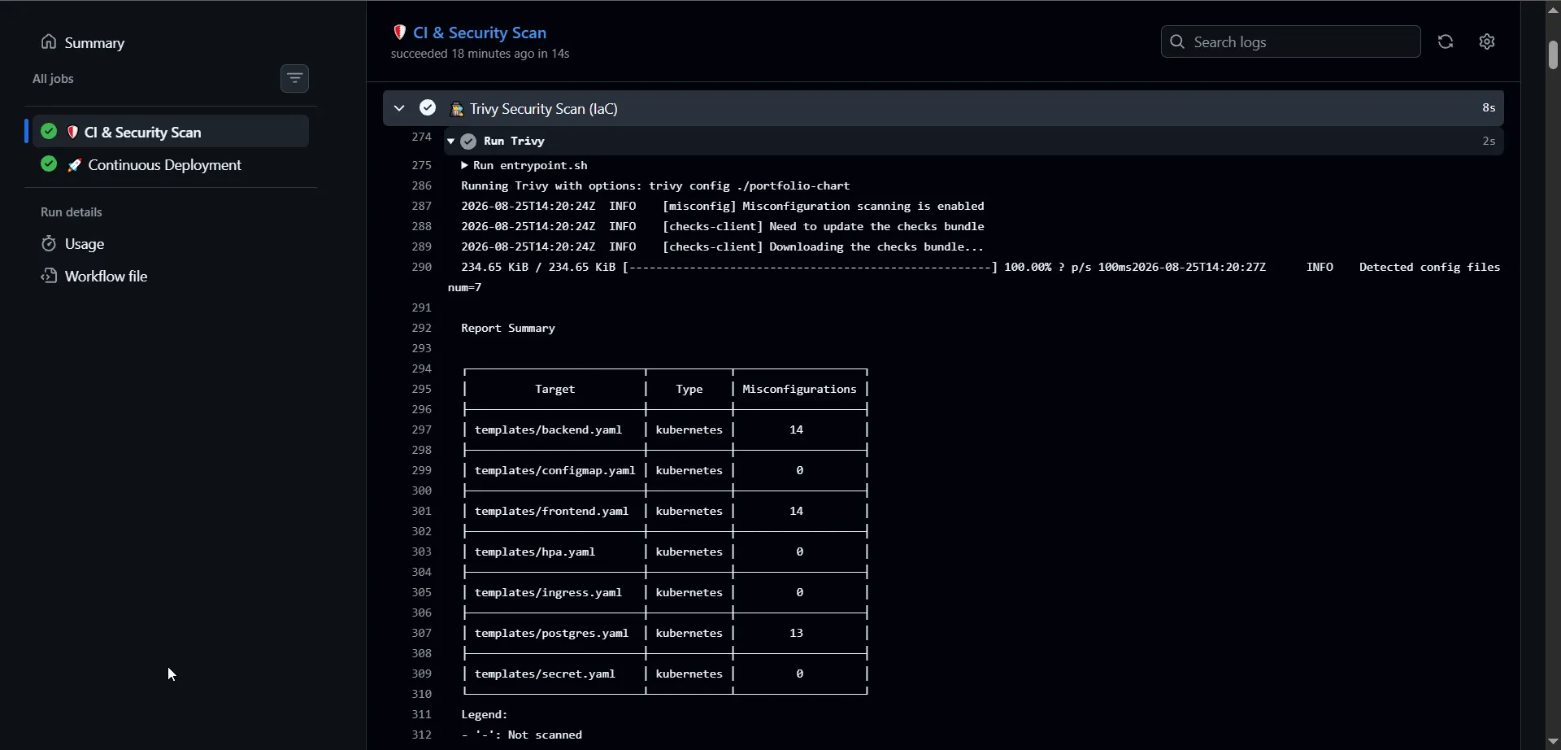
Task: Click the shield icon in the page header
Action: click(x=399, y=33)
